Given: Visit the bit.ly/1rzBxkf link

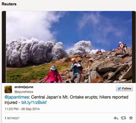Looking at the screenshot, I should (34, 103).
